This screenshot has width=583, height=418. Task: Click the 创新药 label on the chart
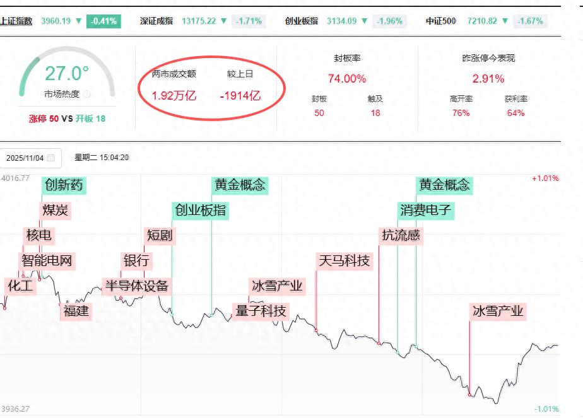(x=64, y=185)
